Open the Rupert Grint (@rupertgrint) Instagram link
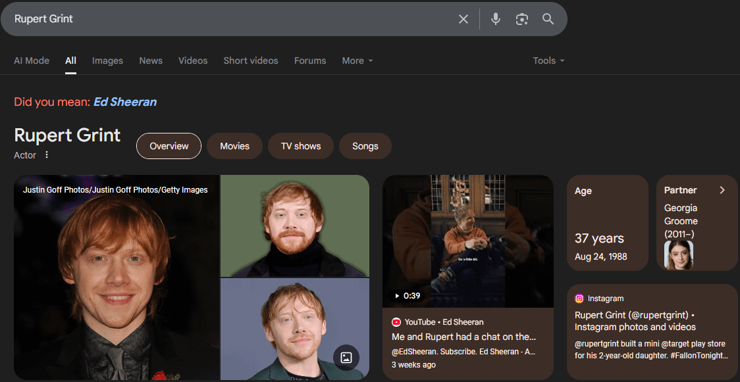 635,321
